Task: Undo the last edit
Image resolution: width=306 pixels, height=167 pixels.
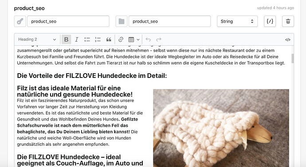Action: (148, 39)
